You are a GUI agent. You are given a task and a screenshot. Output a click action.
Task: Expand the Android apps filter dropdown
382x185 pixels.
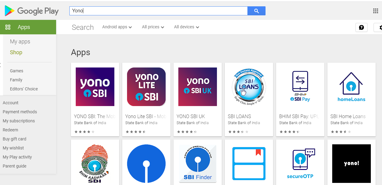click(117, 27)
